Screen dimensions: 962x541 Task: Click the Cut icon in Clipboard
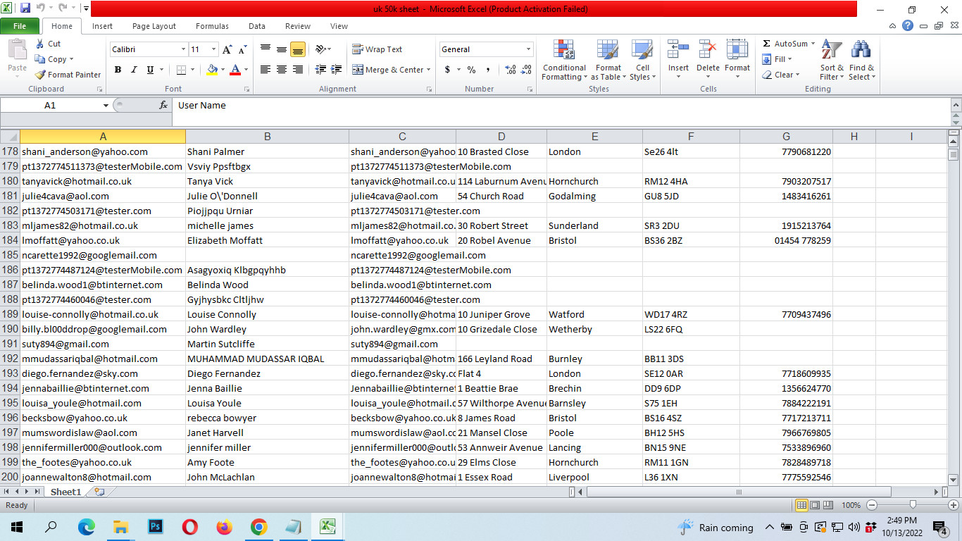coord(41,44)
